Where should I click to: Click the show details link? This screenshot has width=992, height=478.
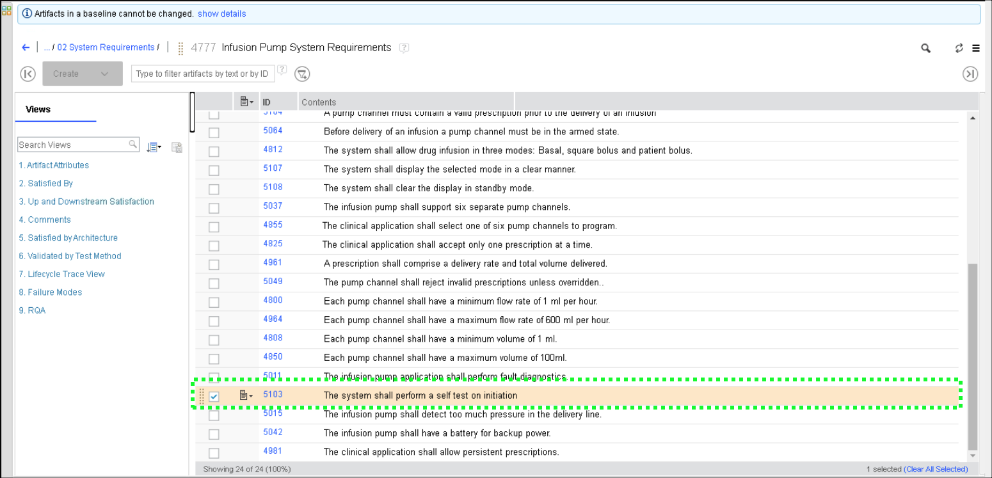pyautogui.click(x=221, y=13)
